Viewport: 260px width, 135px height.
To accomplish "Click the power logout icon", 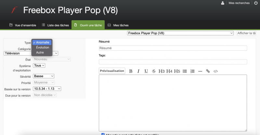I will 255,3.
